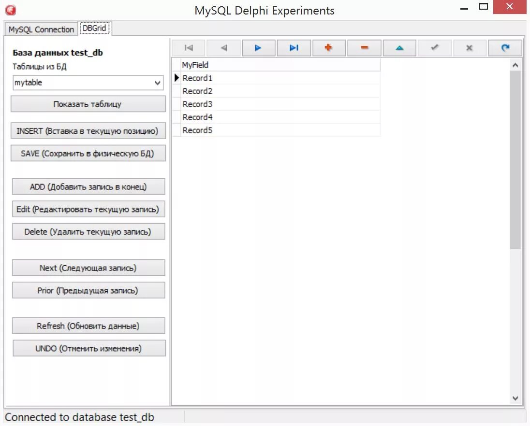Close the MySQL Delphi Experiments window
The image size is (530, 426).
(509, 7)
